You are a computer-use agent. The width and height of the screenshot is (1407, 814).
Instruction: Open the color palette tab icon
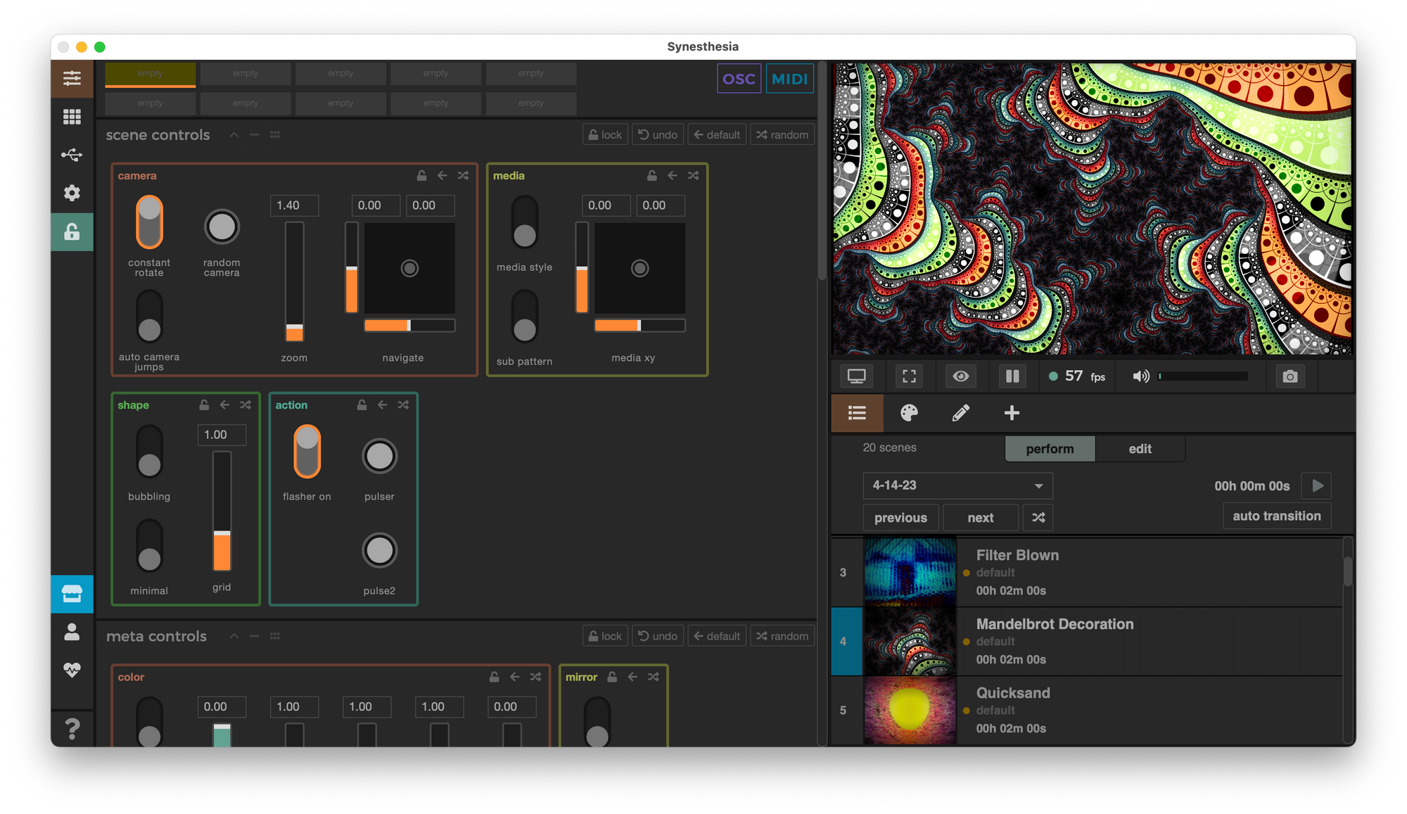pyautogui.click(x=909, y=413)
